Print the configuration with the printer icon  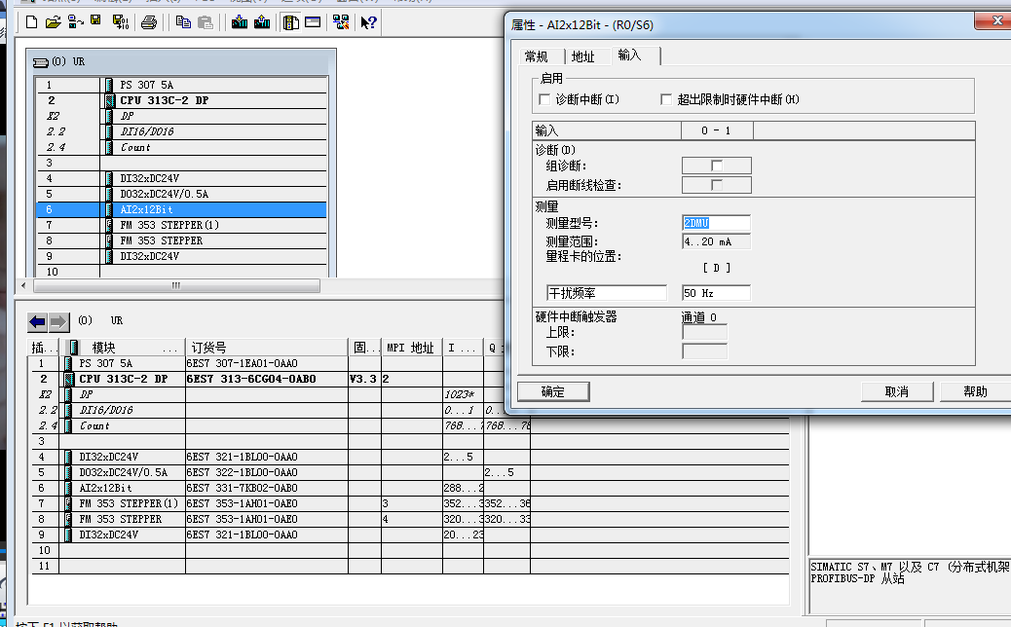pos(149,22)
